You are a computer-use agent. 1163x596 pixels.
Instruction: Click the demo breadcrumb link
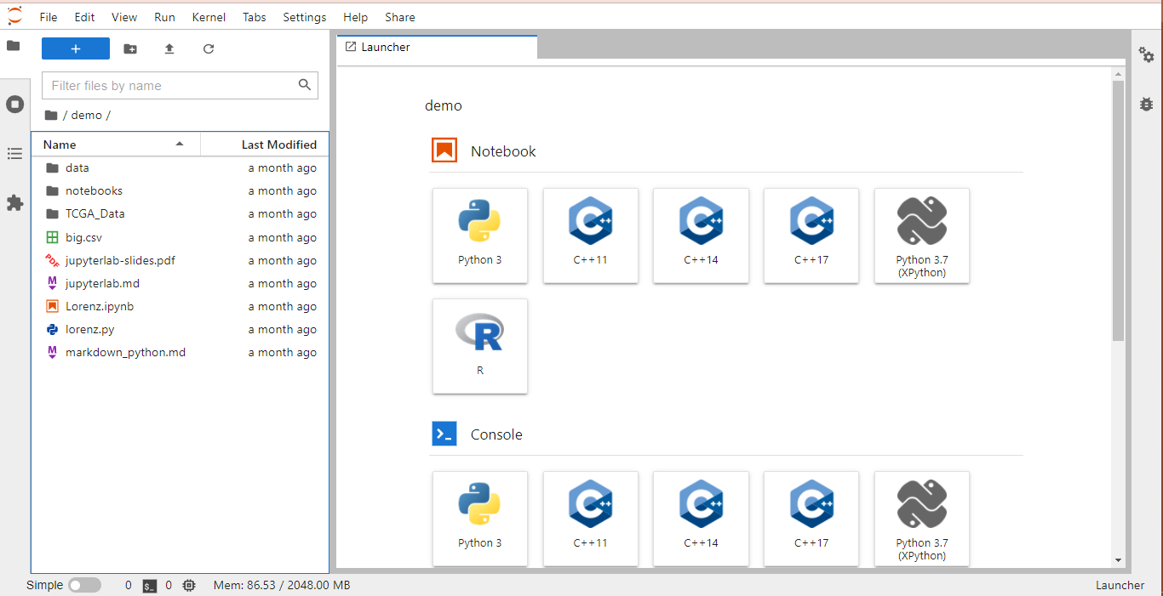point(87,115)
